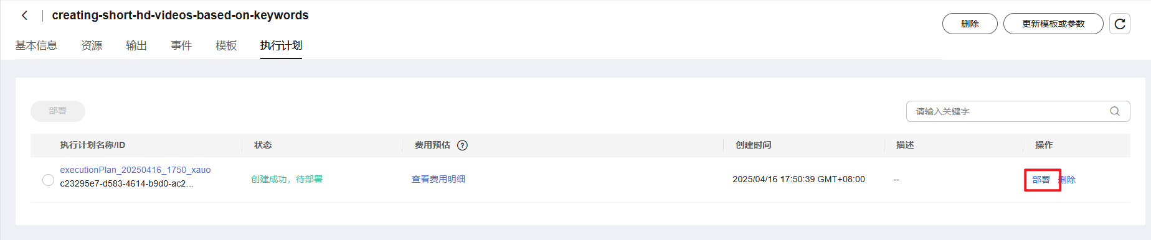Refresh the page with the reload icon

pos(1119,24)
